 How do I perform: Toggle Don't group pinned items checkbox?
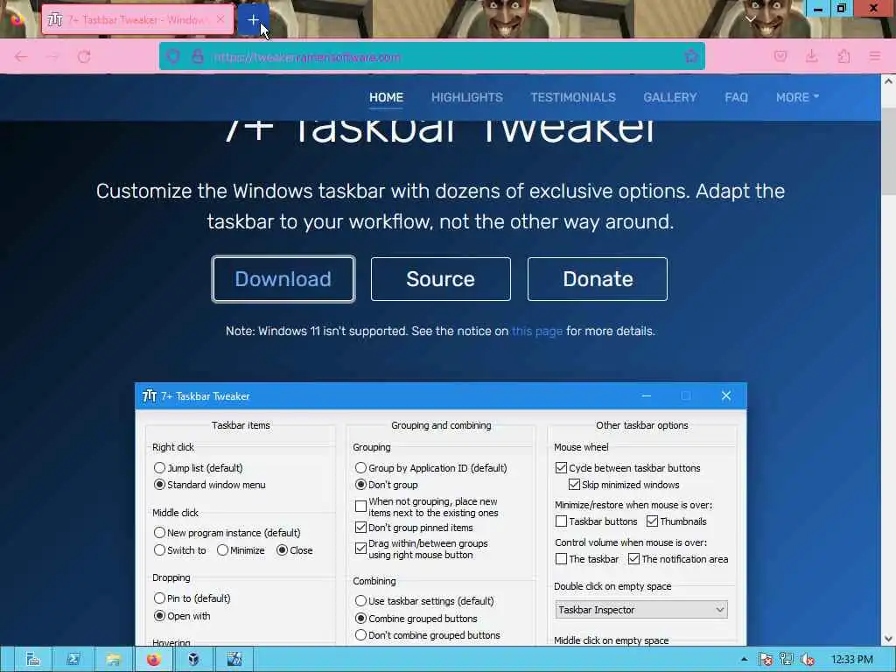[360, 527]
